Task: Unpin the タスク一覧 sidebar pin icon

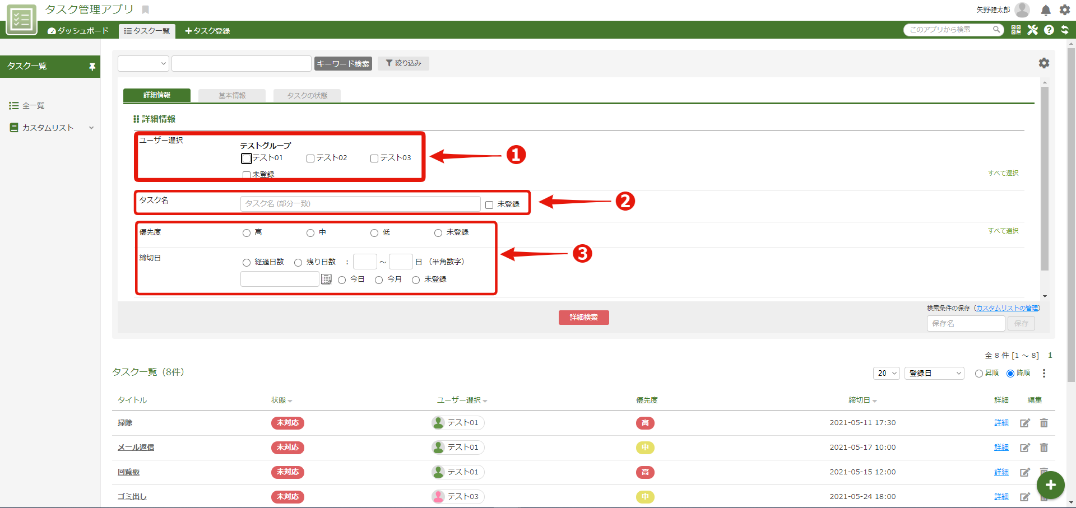Action: [92, 66]
